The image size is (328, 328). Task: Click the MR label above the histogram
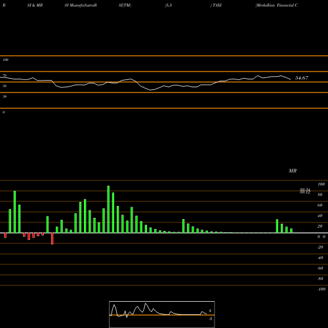point(293,171)
